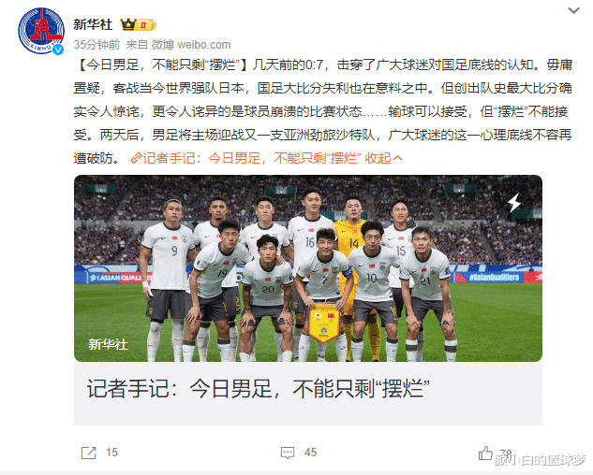Collapse the post text via 收起
Screen dimensions: 593x475
coord(378,158)
